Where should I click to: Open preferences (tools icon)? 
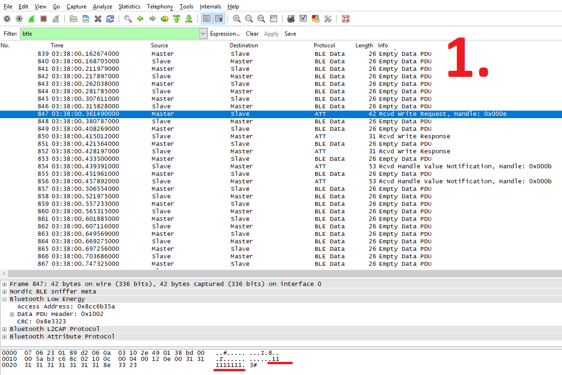tap(327, 19)
